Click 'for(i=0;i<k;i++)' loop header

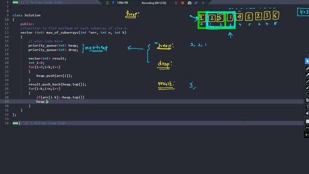pos(44,67)
